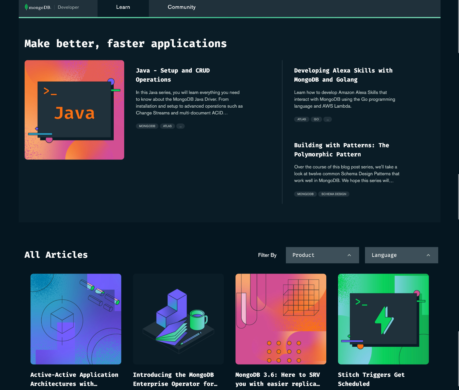Screen dimensions: 459x390
Task: Expand the Product filter dropdown
Action: 322,255
